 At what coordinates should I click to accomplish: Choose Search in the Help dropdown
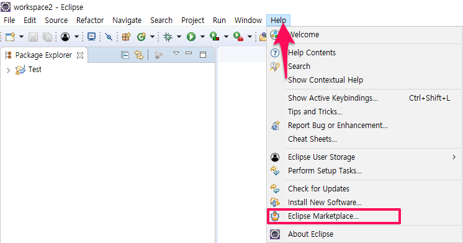[x=365, y=66]
